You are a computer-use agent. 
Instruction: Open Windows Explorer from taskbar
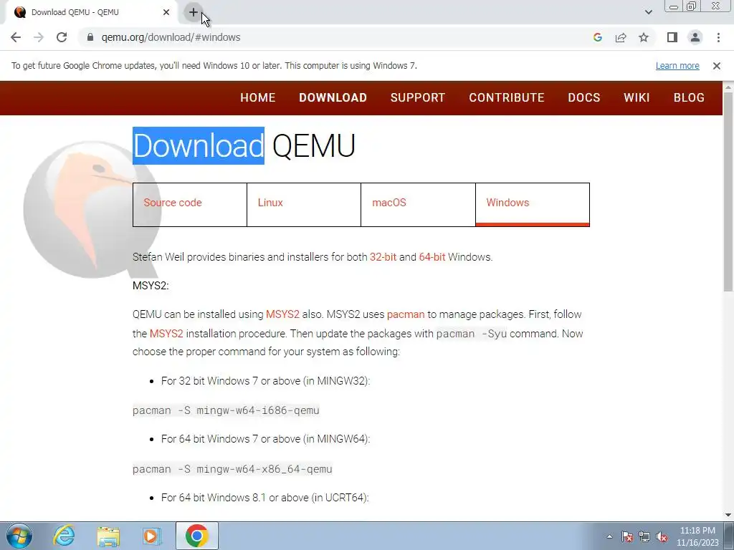108,536
